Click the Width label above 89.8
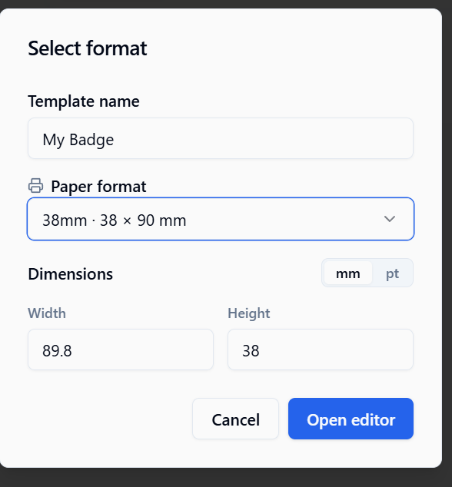The height and width of the screenshot is (487, 452). [47, 313]
